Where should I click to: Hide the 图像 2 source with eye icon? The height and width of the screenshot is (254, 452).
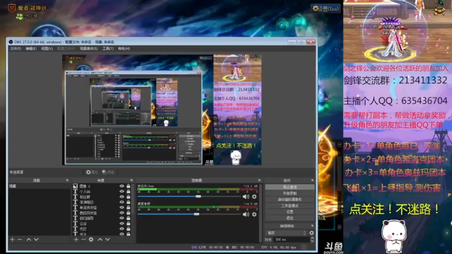121,186
